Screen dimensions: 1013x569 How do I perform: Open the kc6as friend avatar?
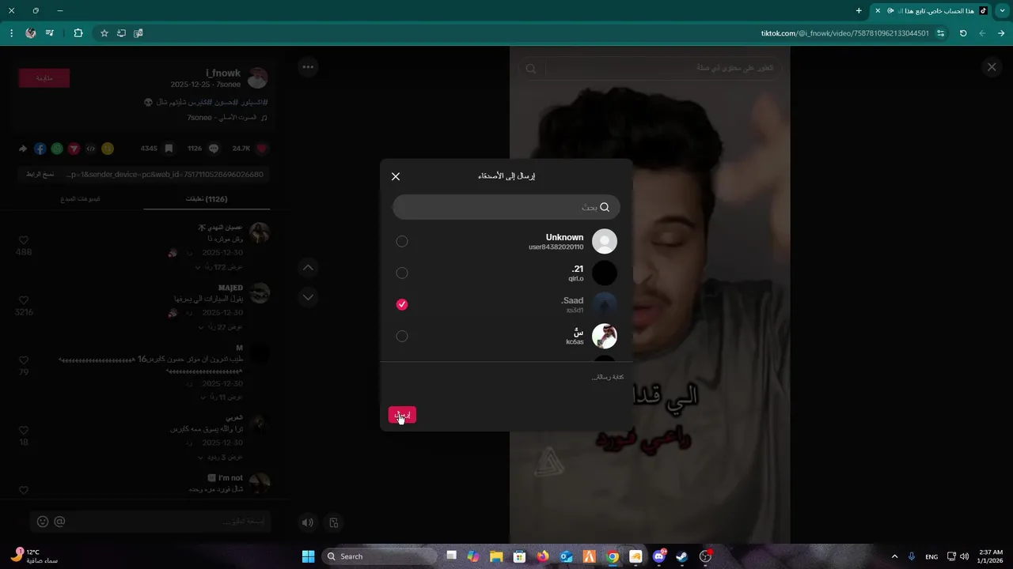coord(605,336)
